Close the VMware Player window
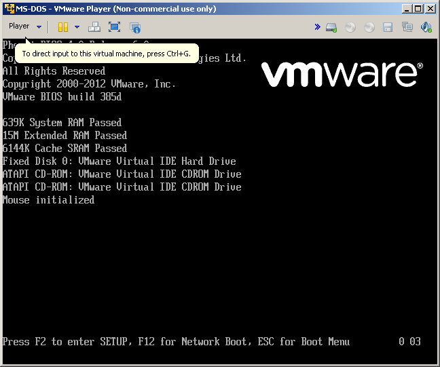 (x=430, y=9)
